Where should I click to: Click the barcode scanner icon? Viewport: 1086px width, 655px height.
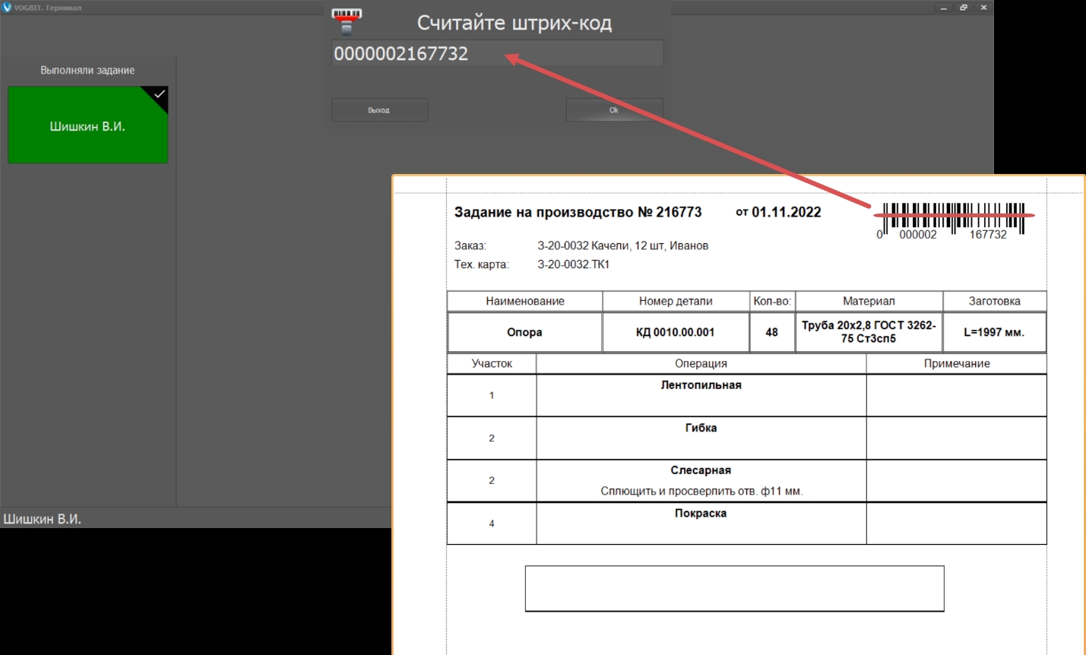[347, 22]
